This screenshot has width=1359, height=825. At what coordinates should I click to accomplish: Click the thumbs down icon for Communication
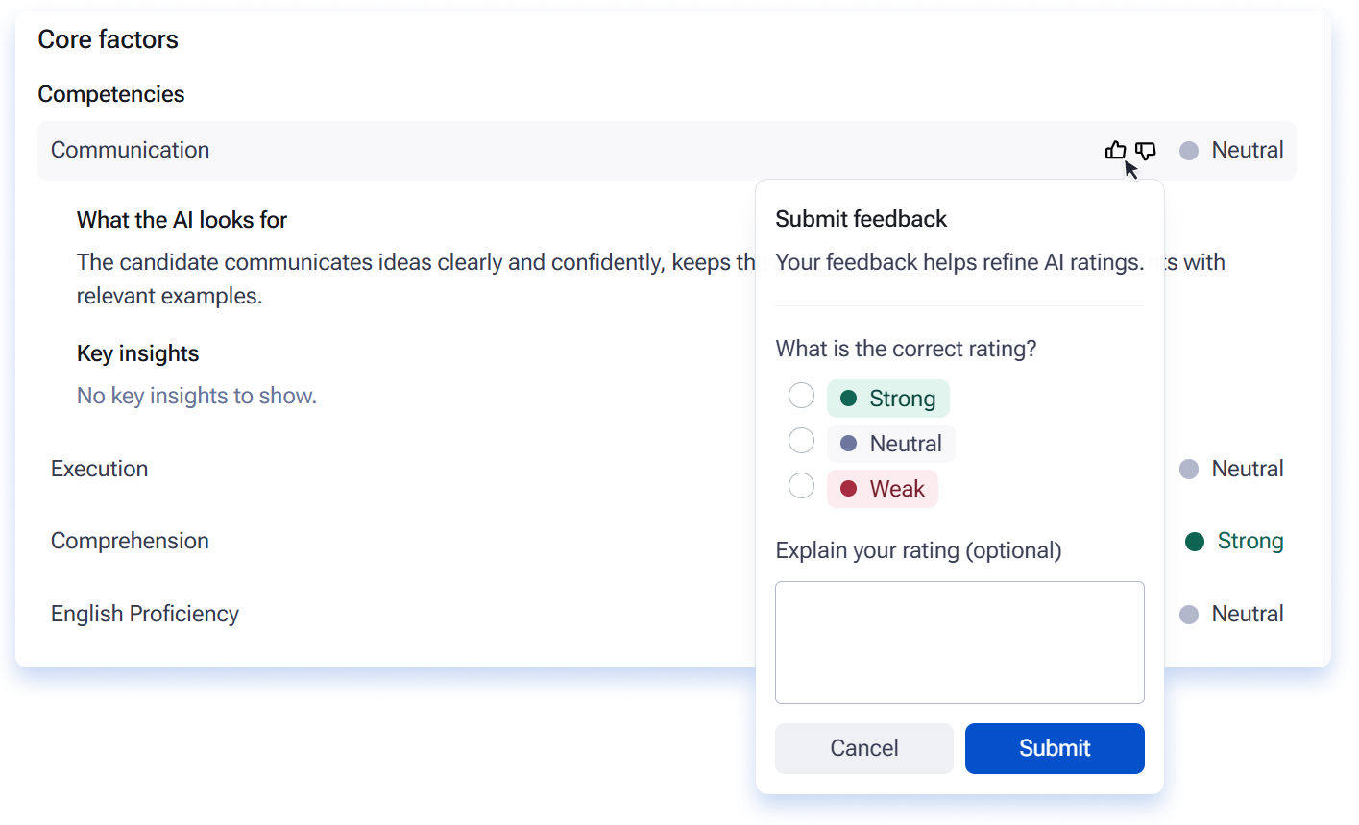tap(1146, 151)
